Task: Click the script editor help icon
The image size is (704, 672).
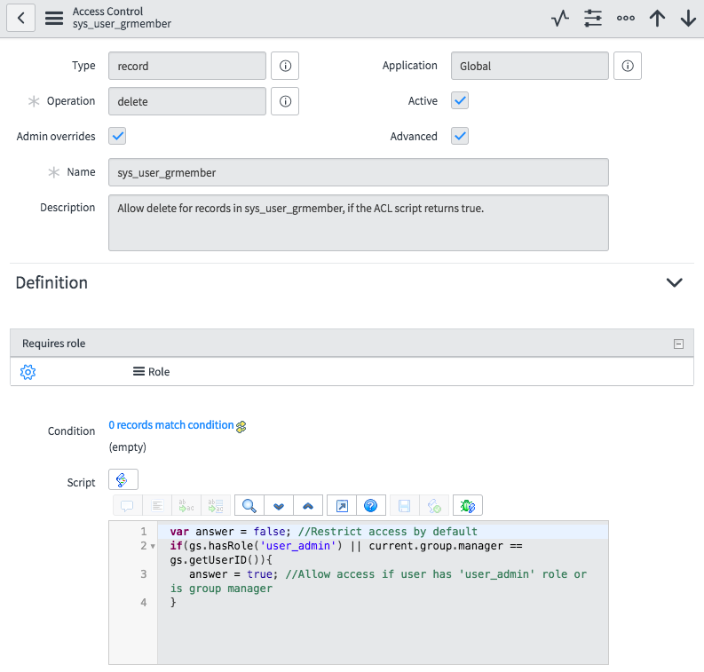Action: click(371, 505)
